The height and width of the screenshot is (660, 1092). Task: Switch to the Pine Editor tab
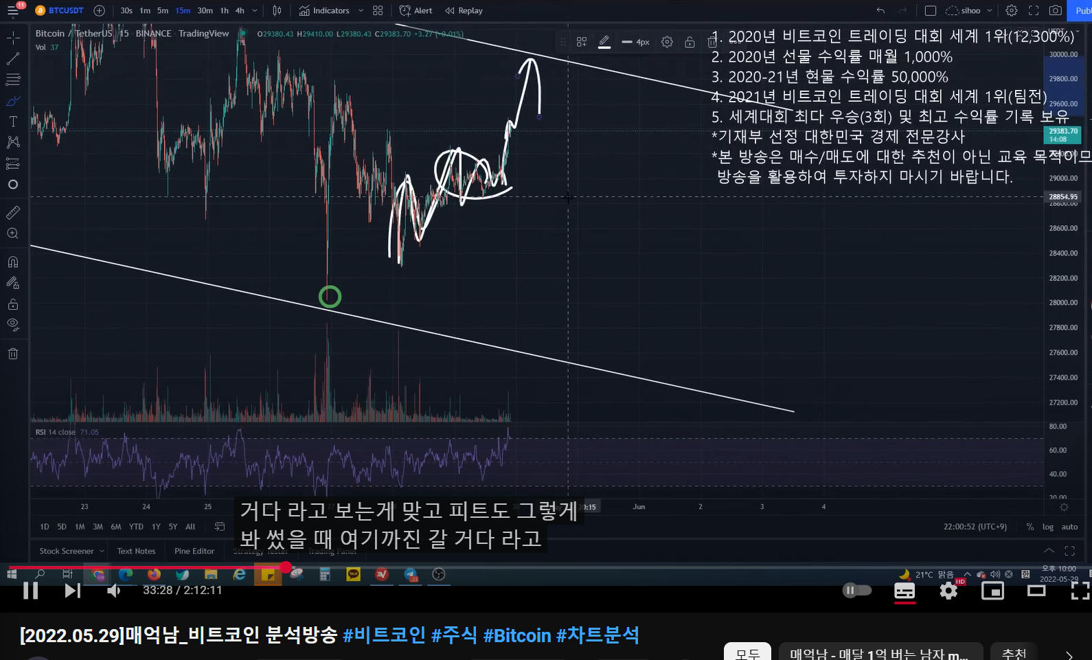(194, 551)
